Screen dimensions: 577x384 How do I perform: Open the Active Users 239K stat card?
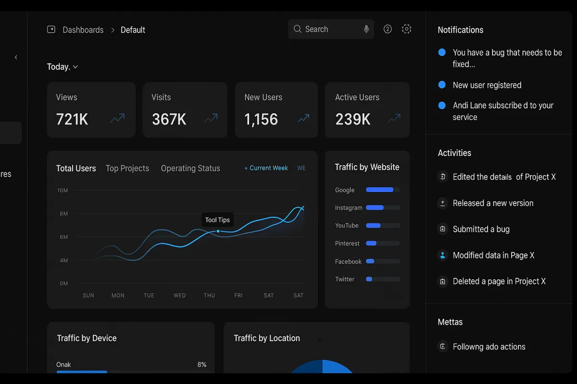[367, 110]
